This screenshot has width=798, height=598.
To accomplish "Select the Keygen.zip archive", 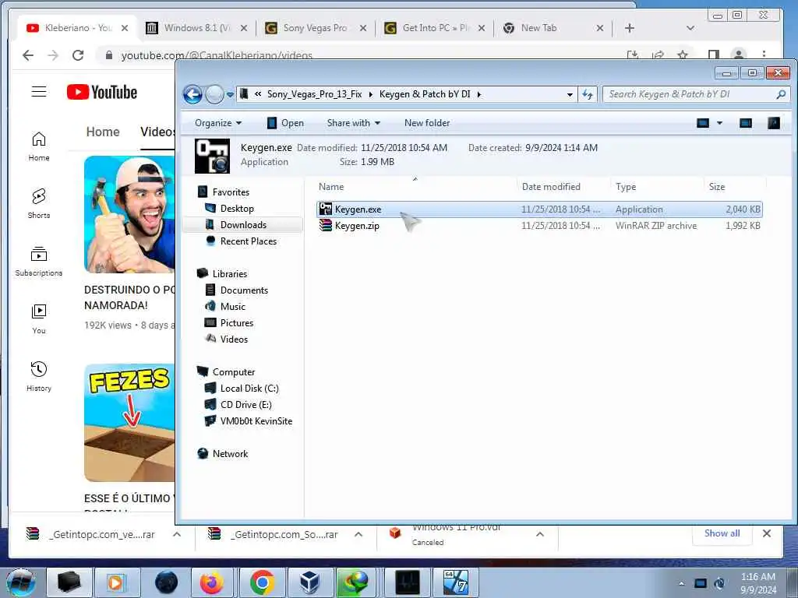I will [539, 226].
